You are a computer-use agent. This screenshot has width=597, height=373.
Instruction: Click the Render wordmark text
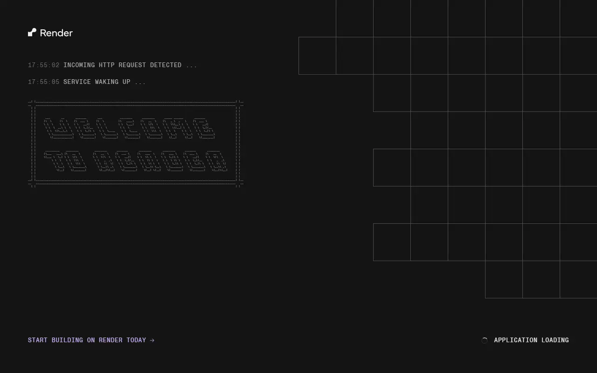(56, 33)
